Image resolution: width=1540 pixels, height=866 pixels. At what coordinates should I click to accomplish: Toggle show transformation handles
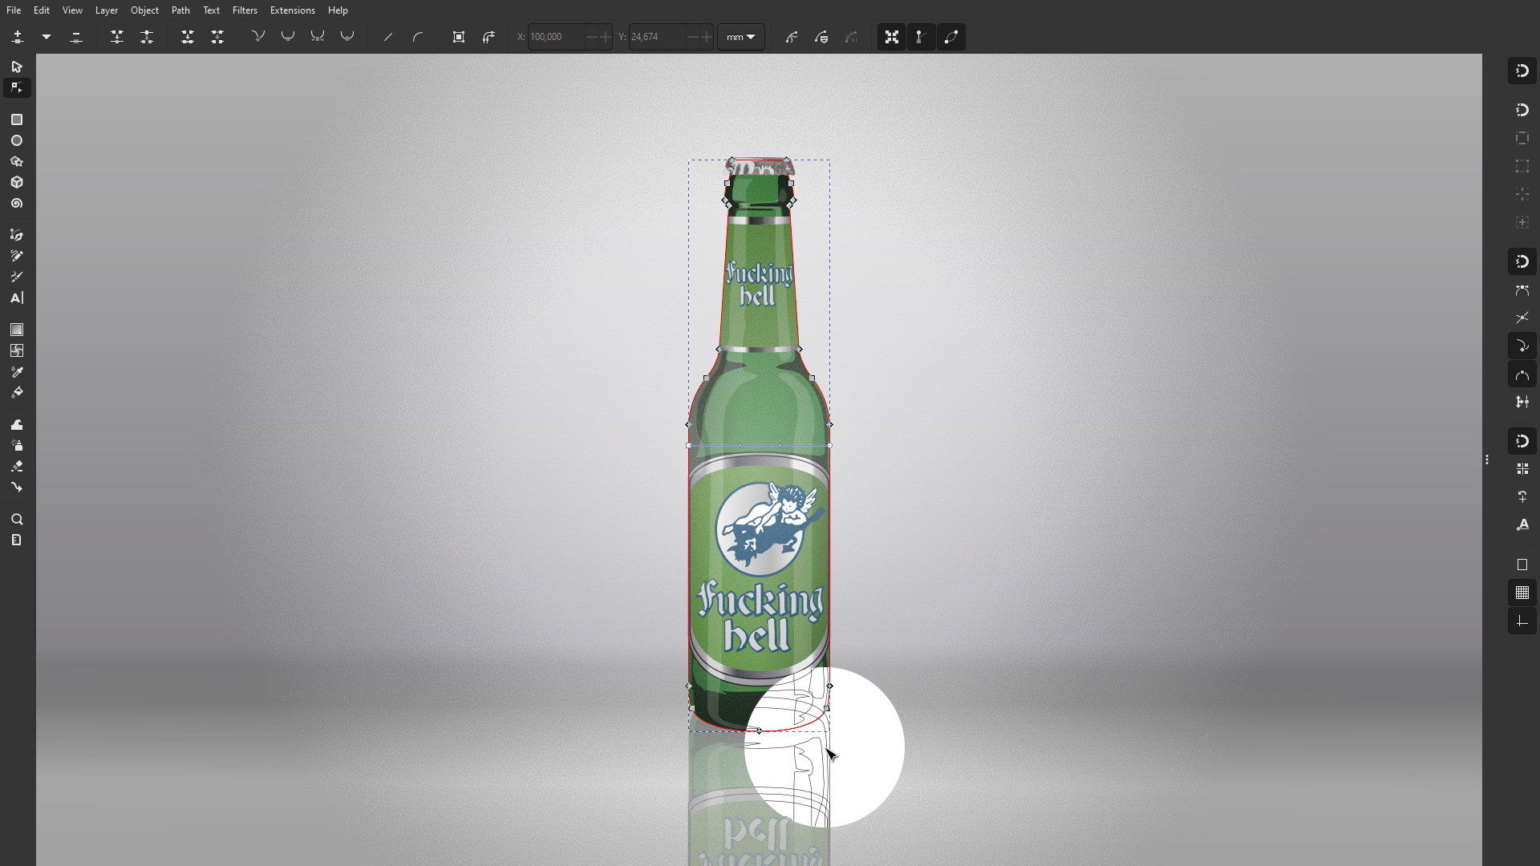pos(892,37)
